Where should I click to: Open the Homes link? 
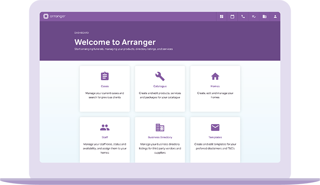215,86
